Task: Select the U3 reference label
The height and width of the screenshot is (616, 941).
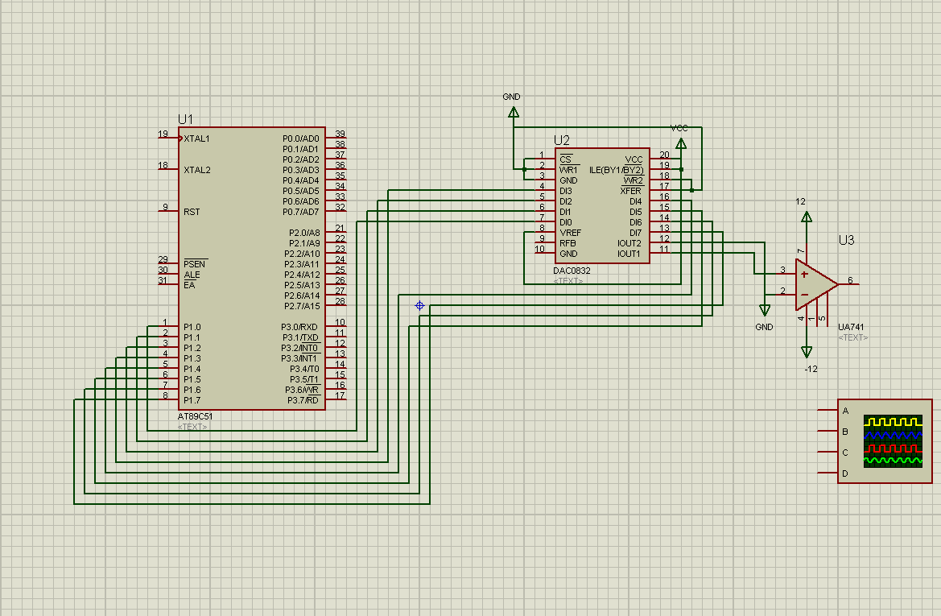Action: (x=846, y=240)
